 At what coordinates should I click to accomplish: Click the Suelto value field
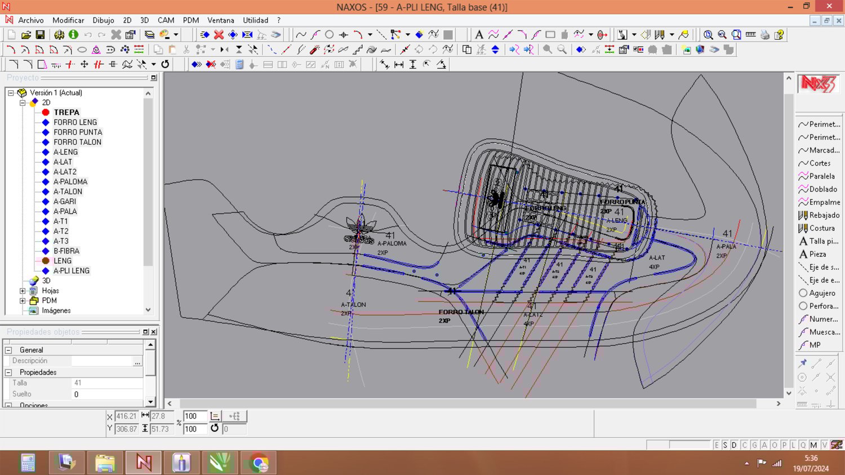click(x=107, y=394)
